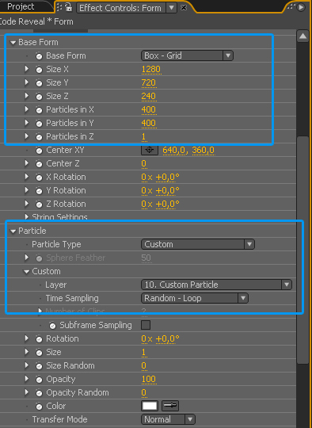This screenshot has width=312, height=428.
Task: Toggle stopwatch for Center Z
Action: coord(39,164)
